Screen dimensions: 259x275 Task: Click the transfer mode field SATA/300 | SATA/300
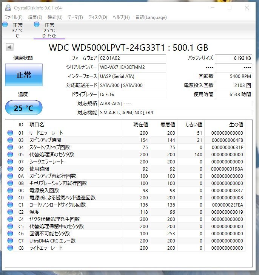click(x=132, y=85)
